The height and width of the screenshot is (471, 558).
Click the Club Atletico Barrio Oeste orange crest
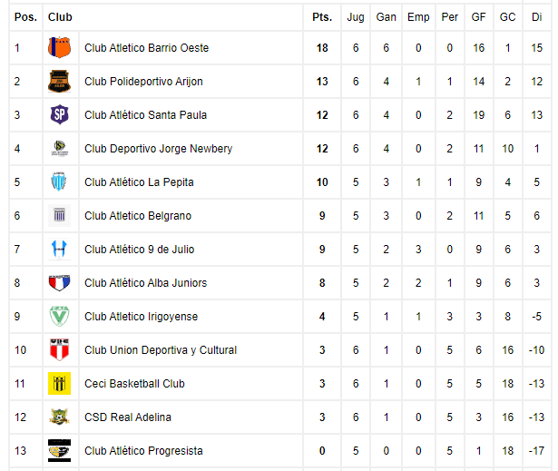(59, 47)
